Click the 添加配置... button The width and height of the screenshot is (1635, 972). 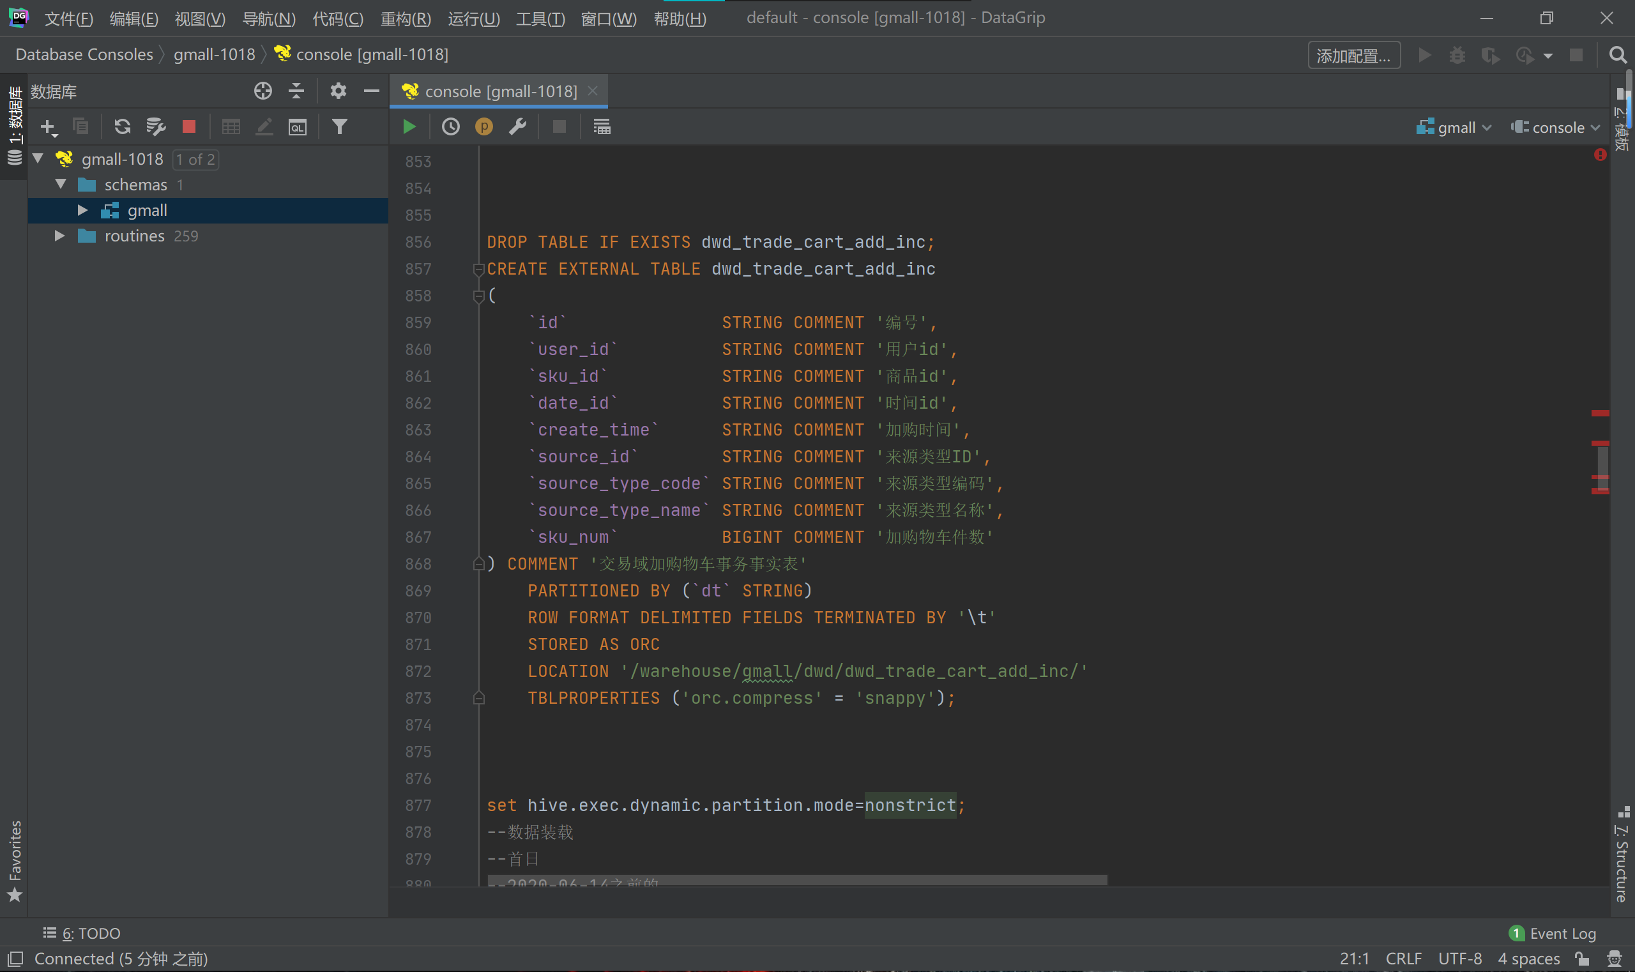tap(1353, 55)
